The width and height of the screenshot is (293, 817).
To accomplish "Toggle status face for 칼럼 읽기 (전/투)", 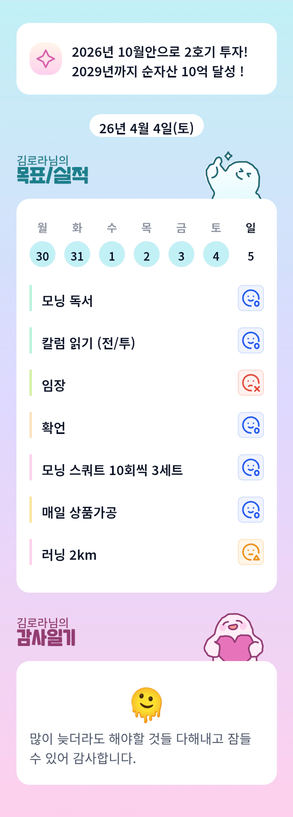I will click(x=251, y=340).
